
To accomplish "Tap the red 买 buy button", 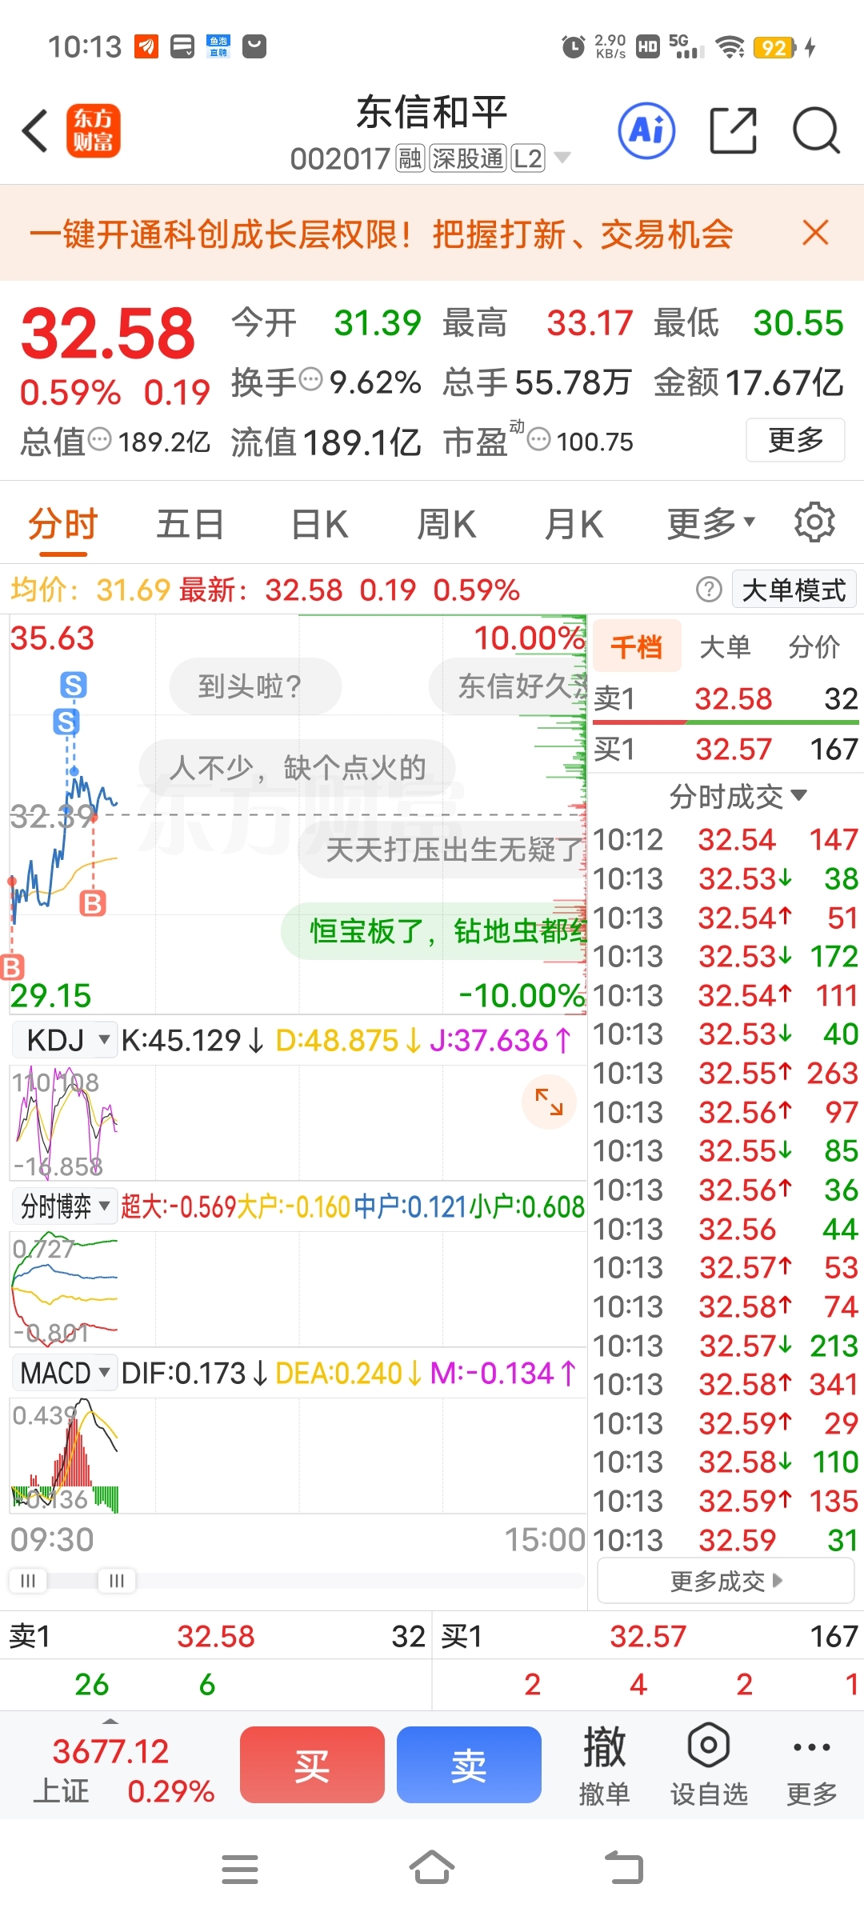I will click(312, 1765).
